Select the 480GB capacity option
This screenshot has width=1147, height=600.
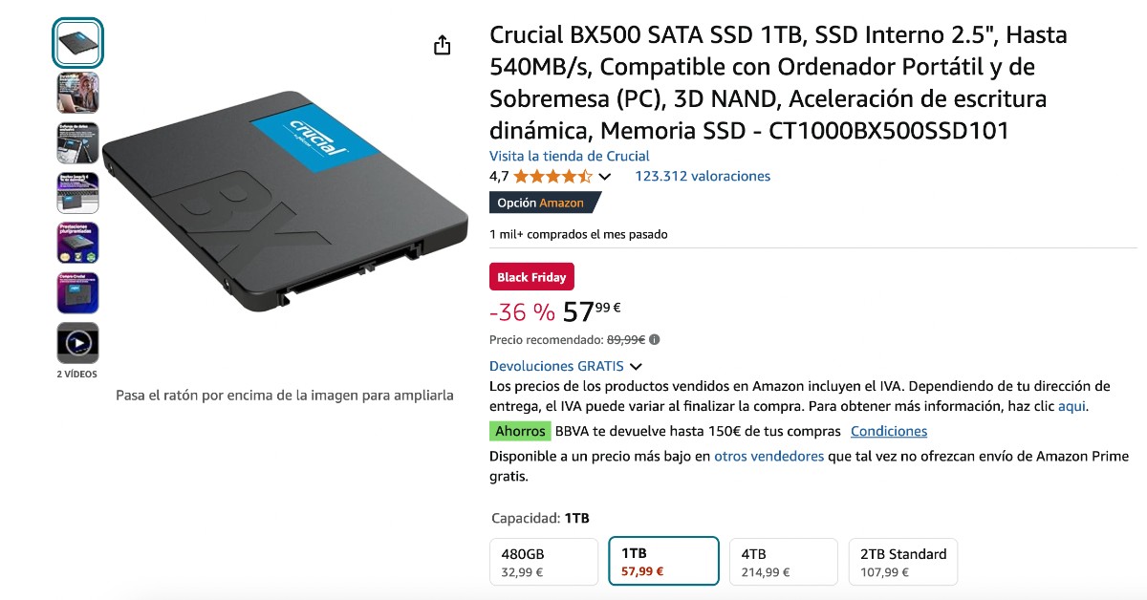pos(544,562)
